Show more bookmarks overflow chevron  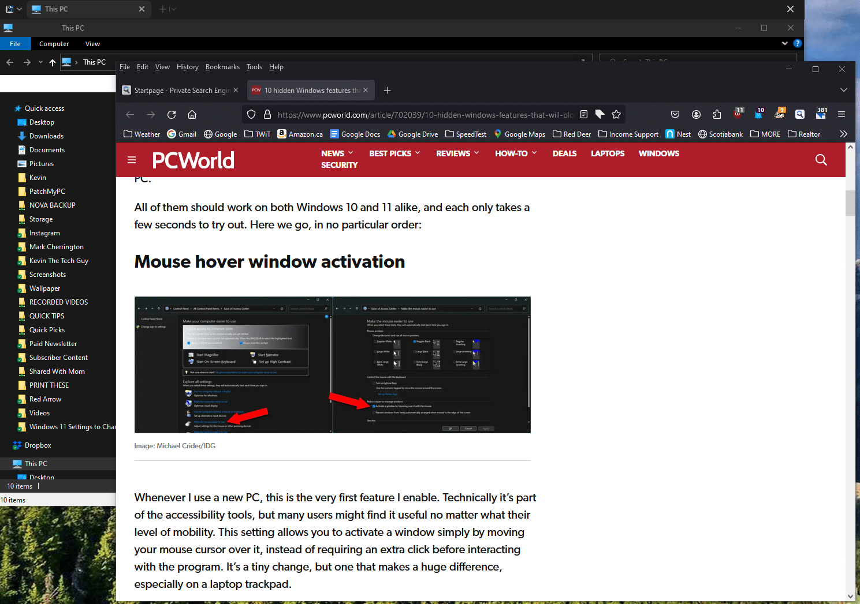click(843, 134)
